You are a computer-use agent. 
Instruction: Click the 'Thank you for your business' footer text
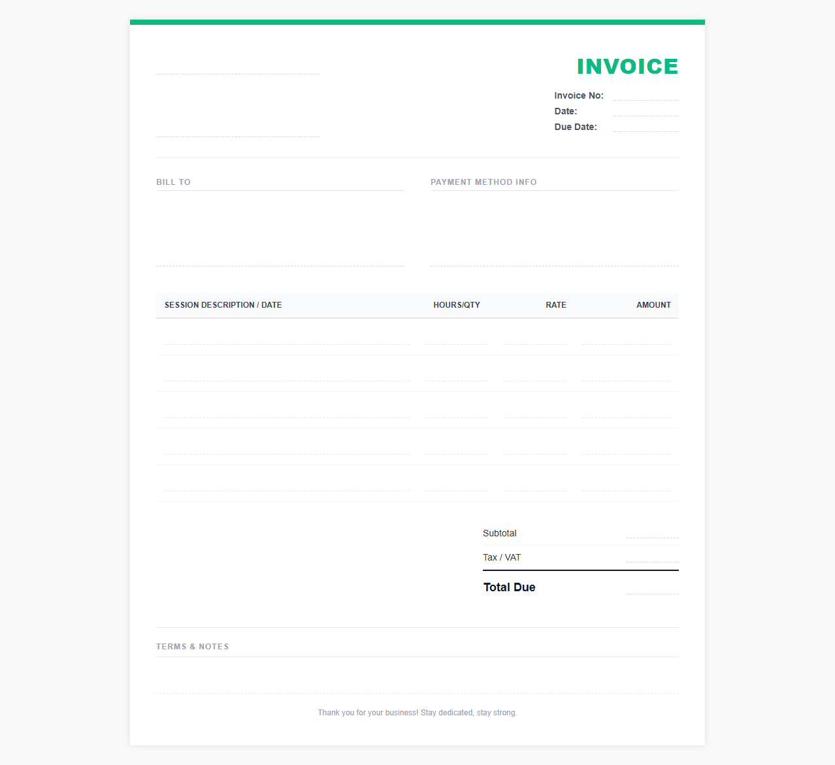[417, 713]
